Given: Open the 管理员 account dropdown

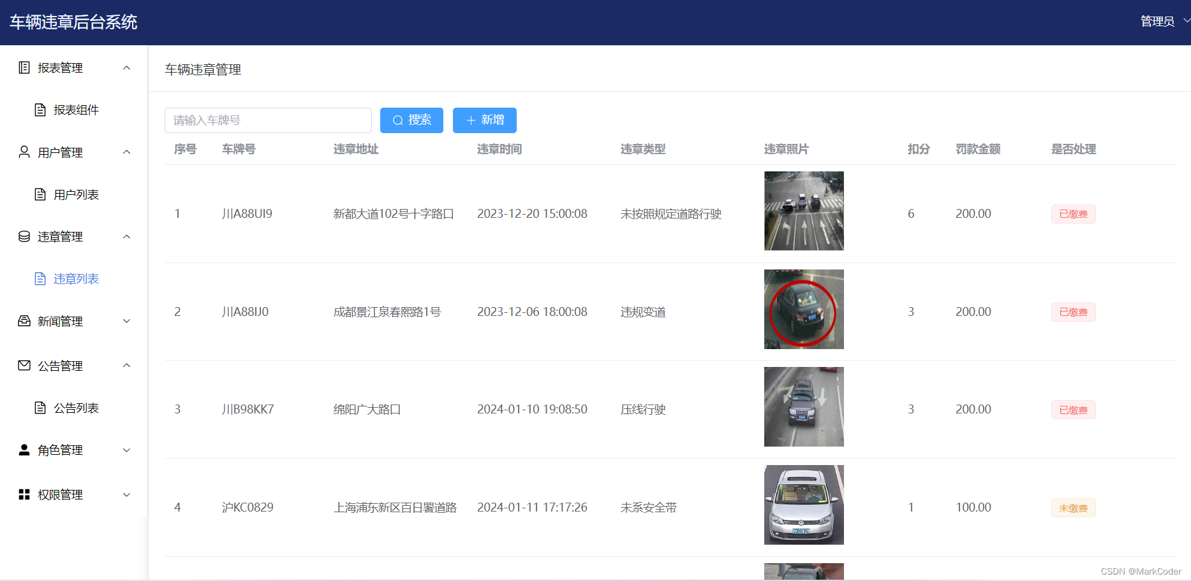Looking at the screenshot, I should tap(1165, 22).
